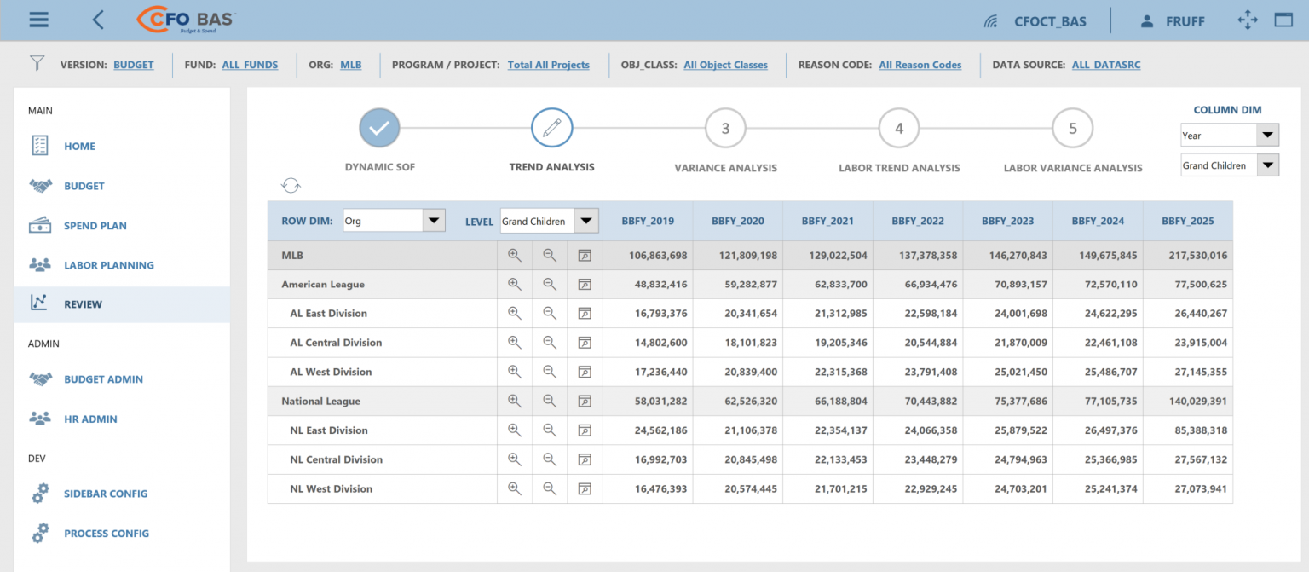1309x572 pixels.
Task: Click the value 85,388,318 in NL East
Action: point(1196,430)
